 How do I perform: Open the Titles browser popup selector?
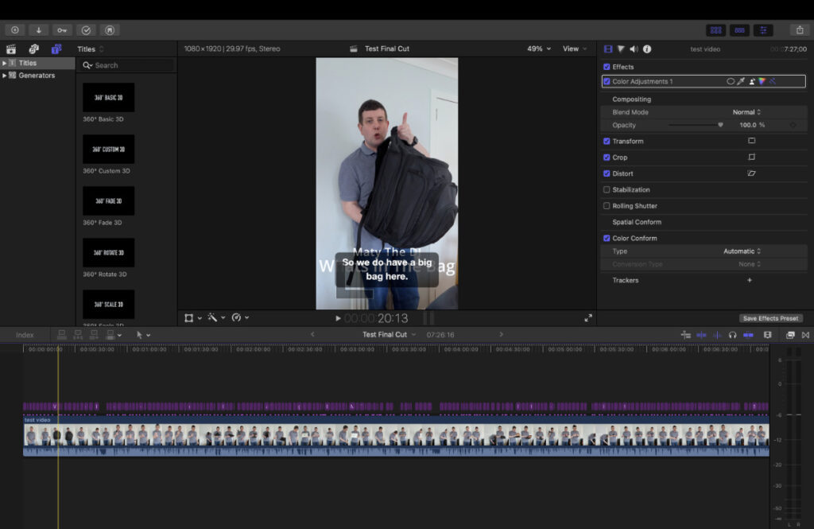click(x=91, y=49)
